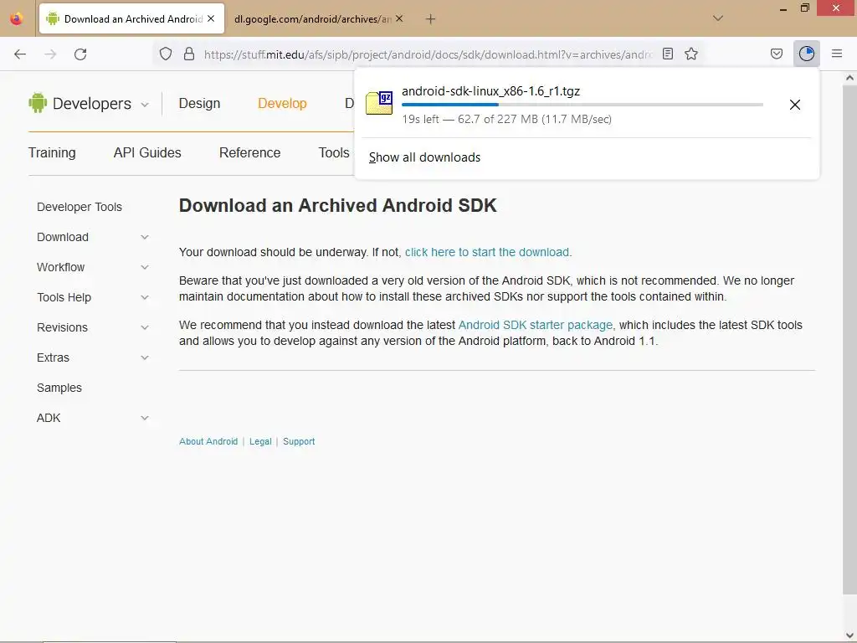Image resolution: width=857 pixels, height=643 pixels.
Task: Click the Developer Tools sidebar heading
Action: (x=80, y=208)
